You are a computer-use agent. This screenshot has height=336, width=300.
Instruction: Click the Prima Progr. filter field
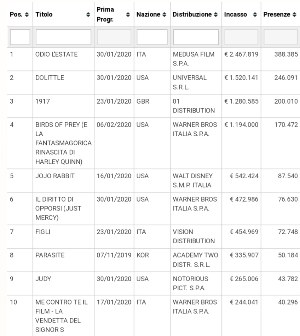(x=114, y=37)
